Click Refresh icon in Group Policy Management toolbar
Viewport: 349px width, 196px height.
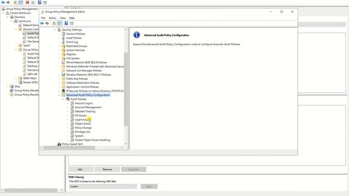click(33, 2)
